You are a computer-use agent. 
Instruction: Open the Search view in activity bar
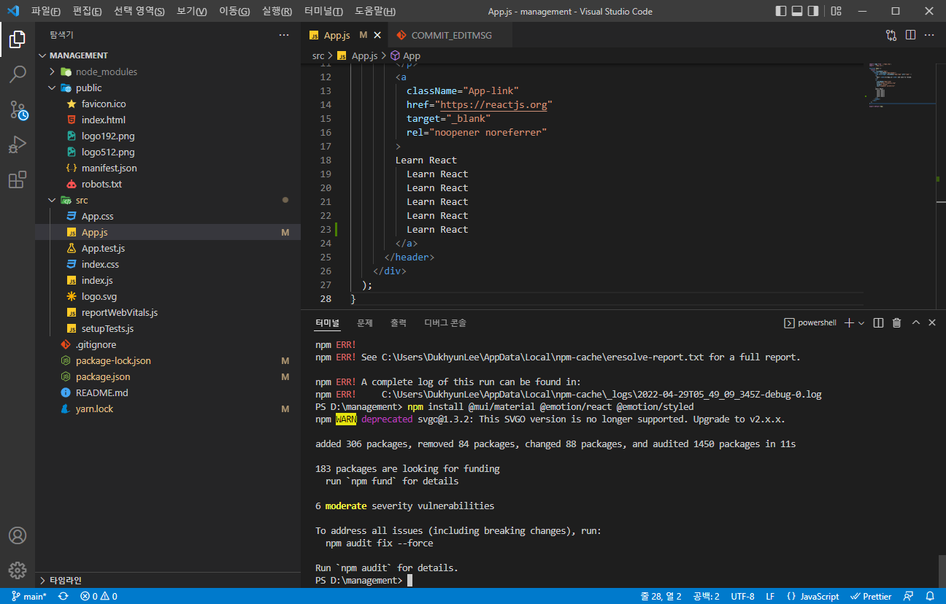point(18,74)
